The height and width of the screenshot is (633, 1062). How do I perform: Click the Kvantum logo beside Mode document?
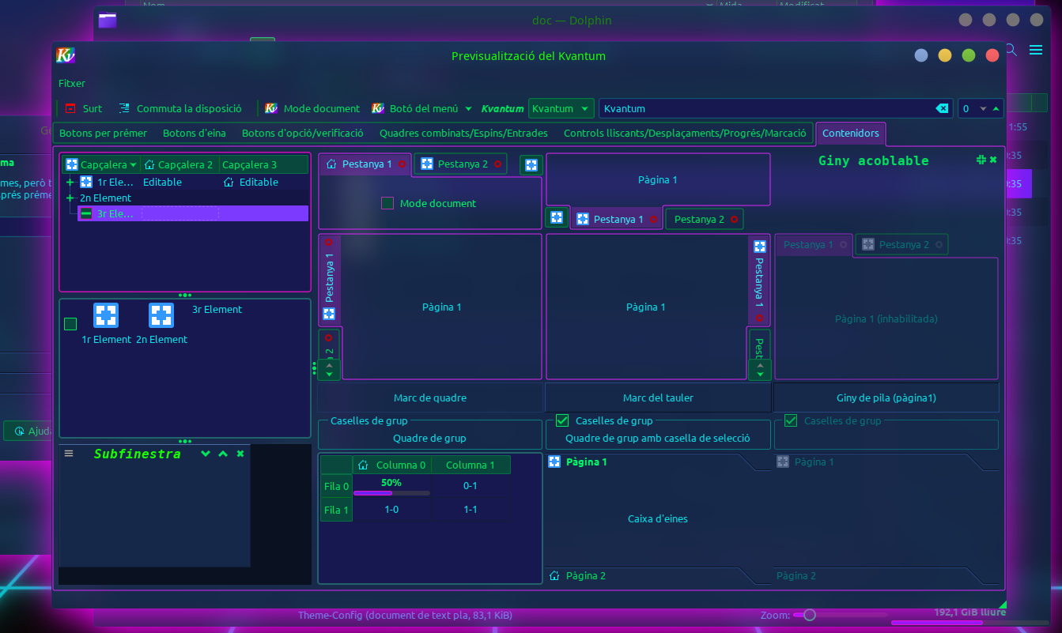tap(271, 108)
